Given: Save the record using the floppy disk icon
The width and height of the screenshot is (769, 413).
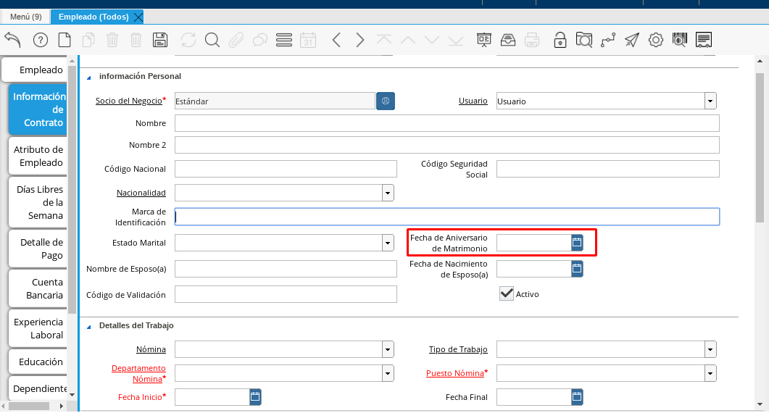Looking at the screenshot, I should [x=160, y=40].
